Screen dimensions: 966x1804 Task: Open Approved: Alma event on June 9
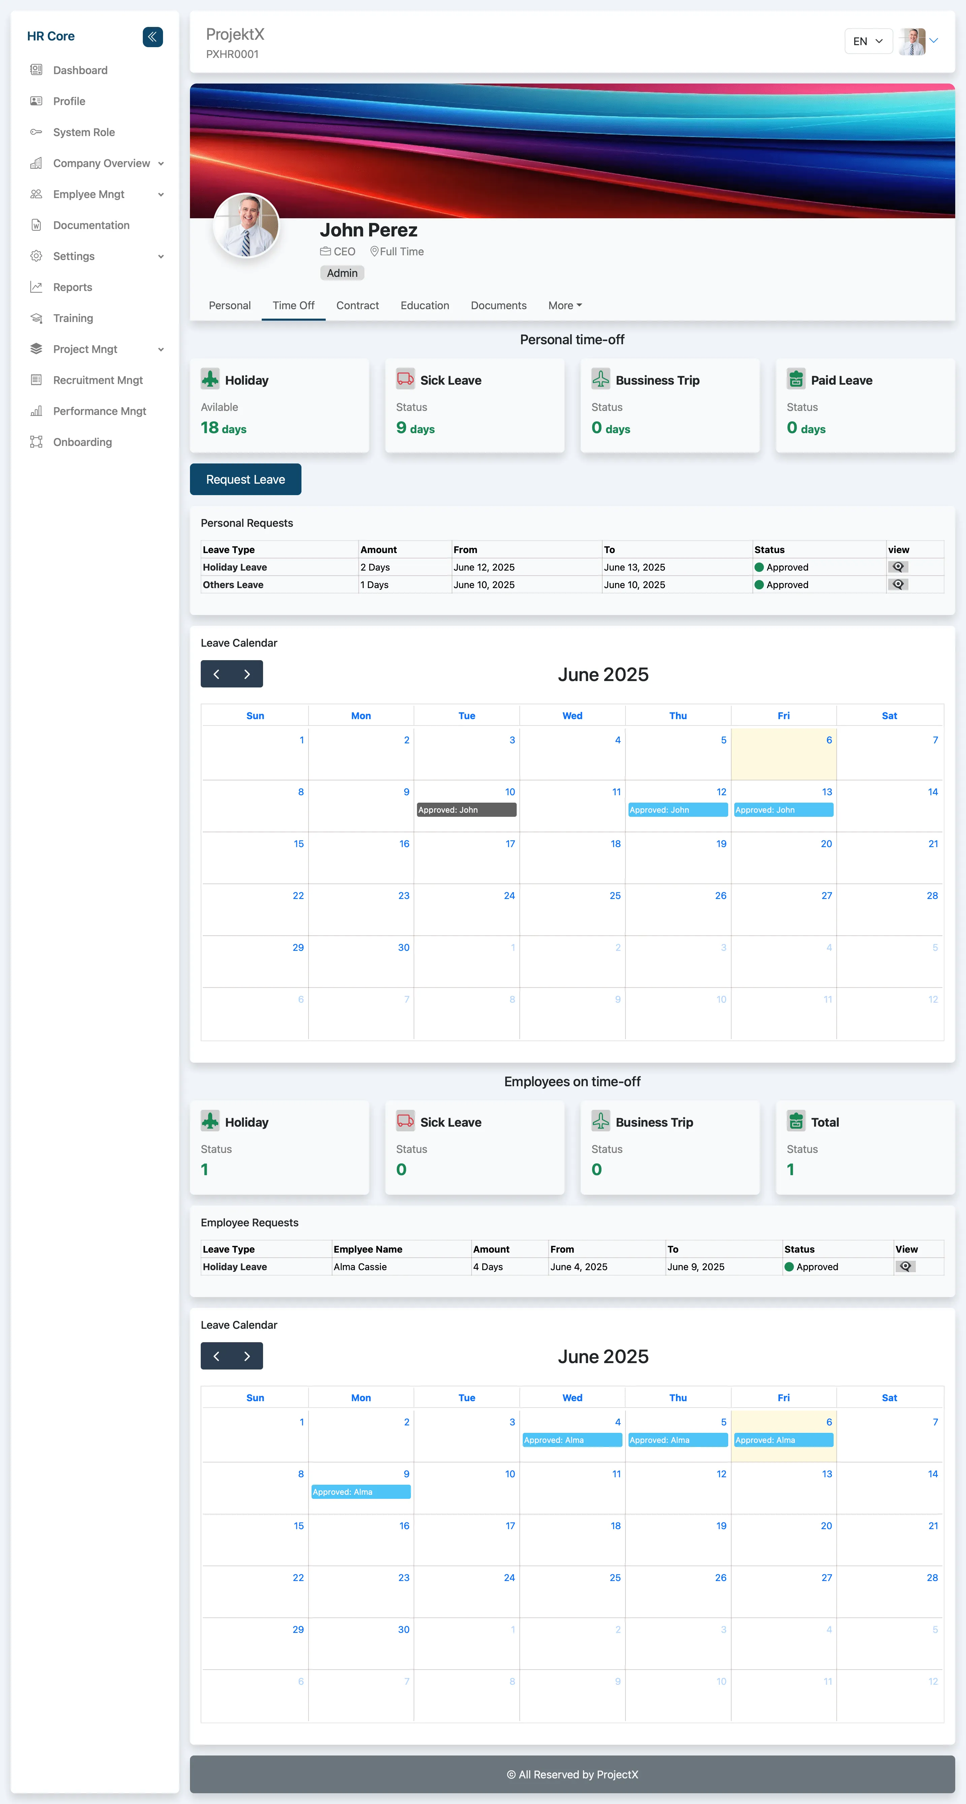tap(361, 1492)
